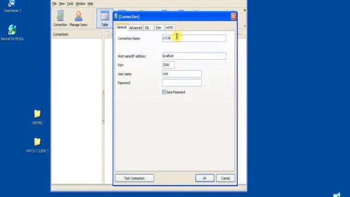Viewport: 350px width, 197px height.
Task: Open the Window menu
Action: tap(80, 4)
